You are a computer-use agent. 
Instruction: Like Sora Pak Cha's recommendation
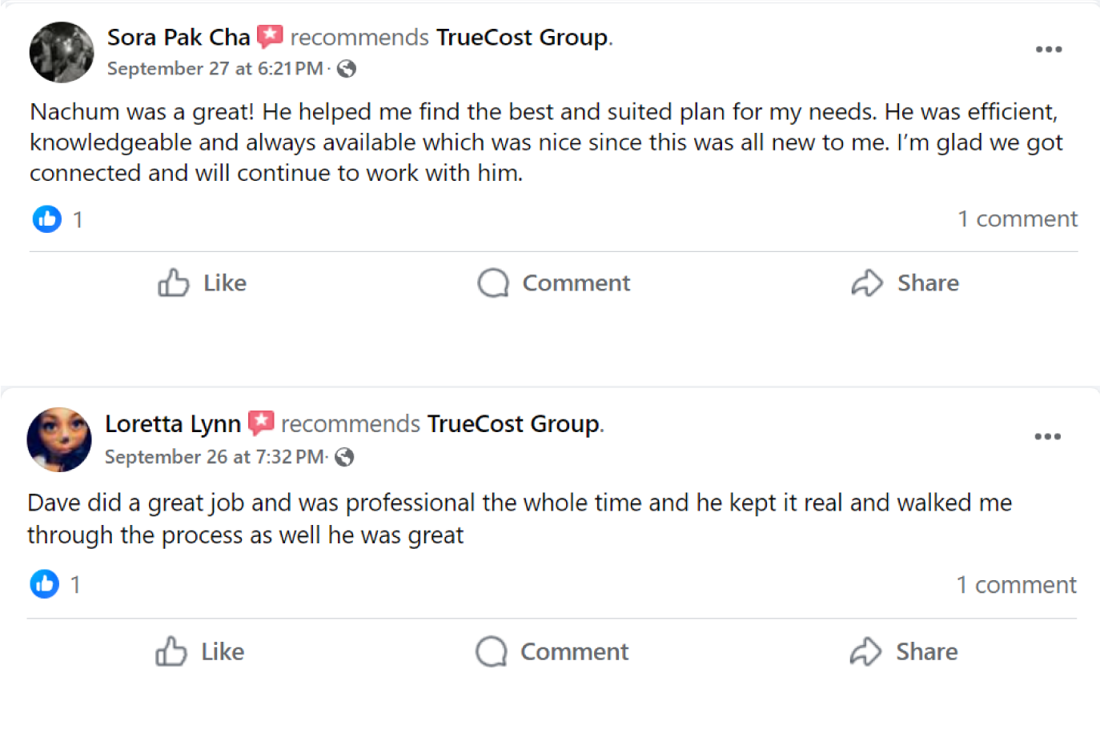click(202, 283)
